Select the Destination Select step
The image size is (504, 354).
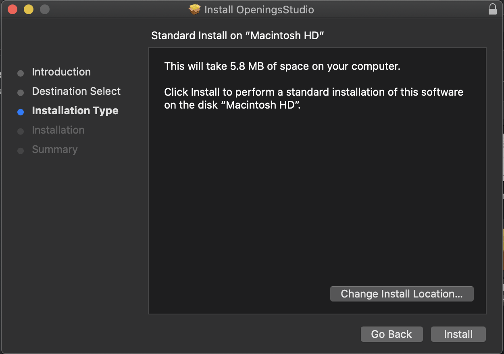pyautogui.click(x=76, y=91)
